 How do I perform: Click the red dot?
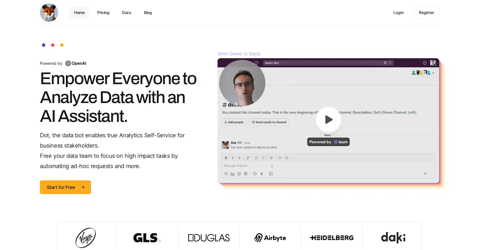click(x=53, y=45)
